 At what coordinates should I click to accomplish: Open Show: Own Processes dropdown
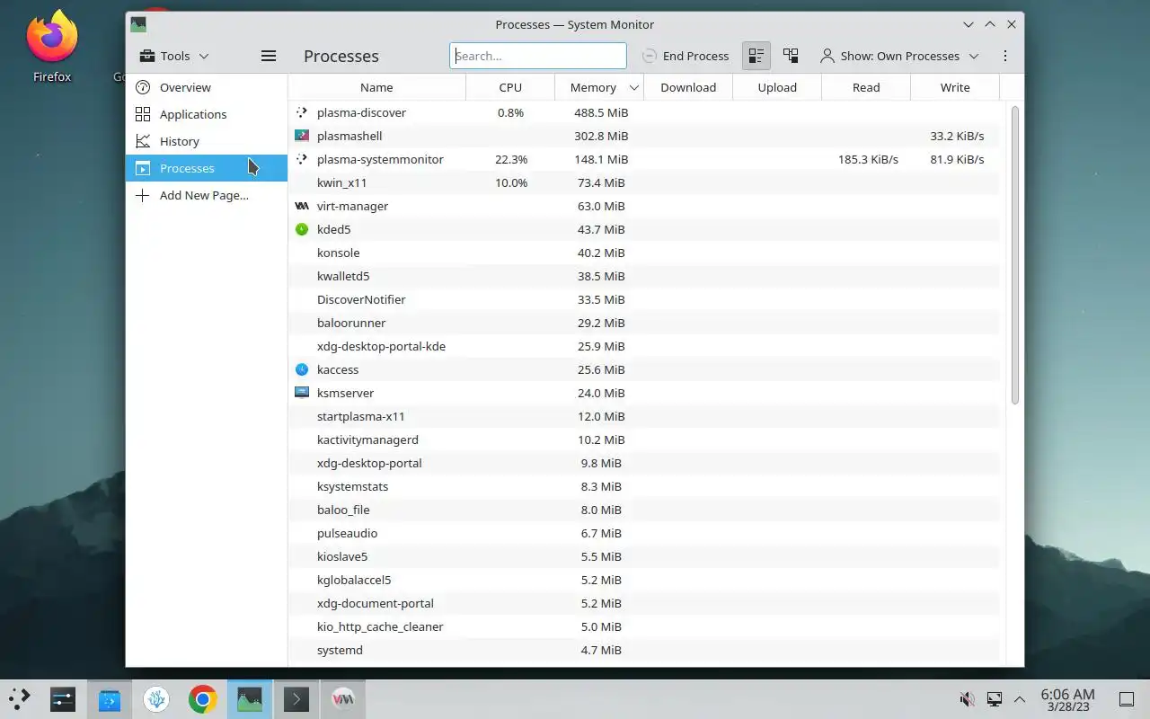coord(899,56)
